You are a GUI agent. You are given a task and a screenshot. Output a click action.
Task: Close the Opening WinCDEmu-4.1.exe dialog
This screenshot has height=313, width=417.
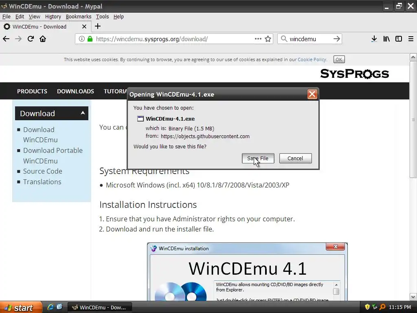point(312,94)
